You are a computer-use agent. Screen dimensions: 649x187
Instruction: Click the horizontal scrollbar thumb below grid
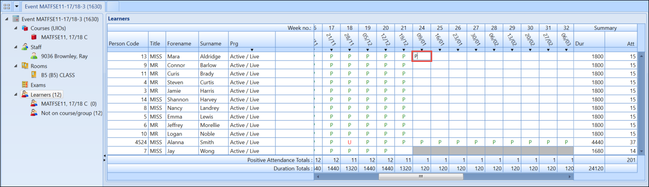[420, 177]
